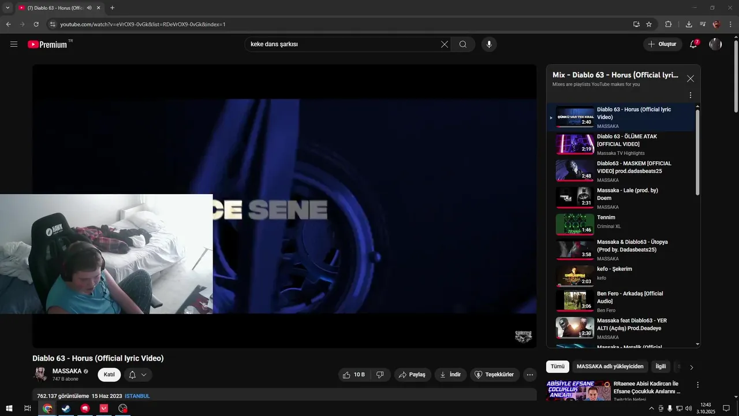The image size is (739, 416).
Task: View site information icon in address bar
Action: click(53, 24)
